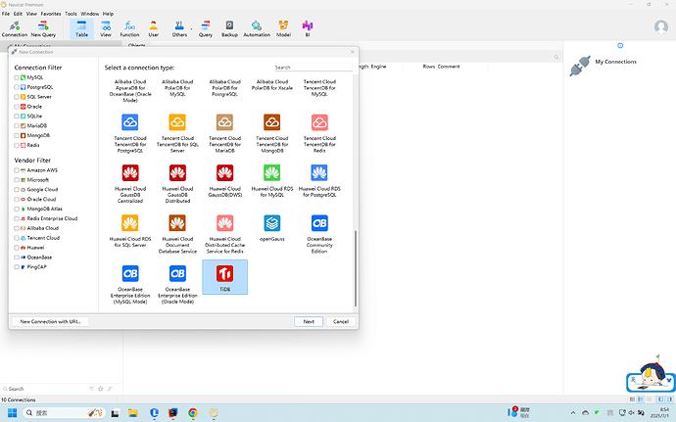This screenshot has height=422, width=676.
Task: Toggle the Google Cloud vendor filter
Action: coord(17,190)
